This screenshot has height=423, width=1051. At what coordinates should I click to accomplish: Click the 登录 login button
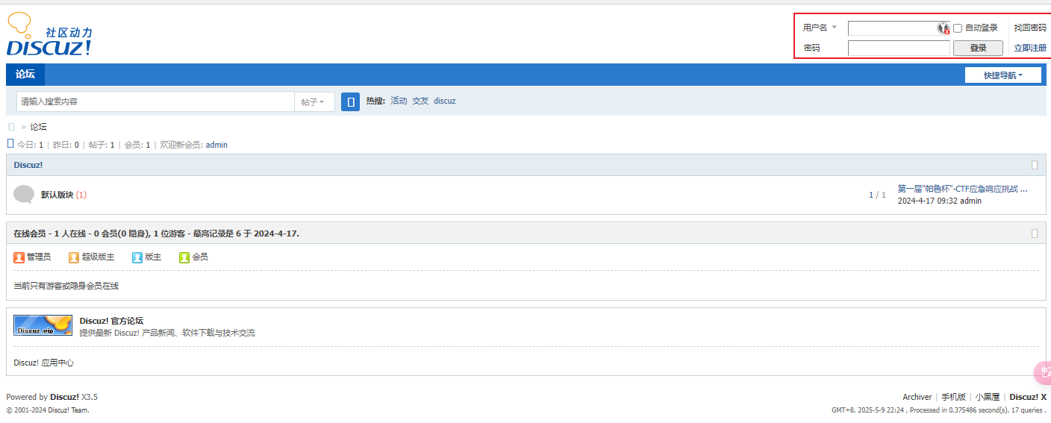tap(978, 48)
